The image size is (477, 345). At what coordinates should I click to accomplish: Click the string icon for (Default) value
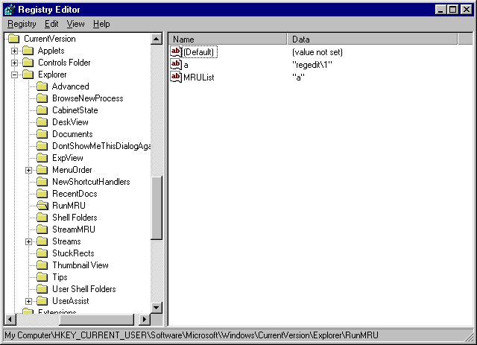tap(176, 51)
